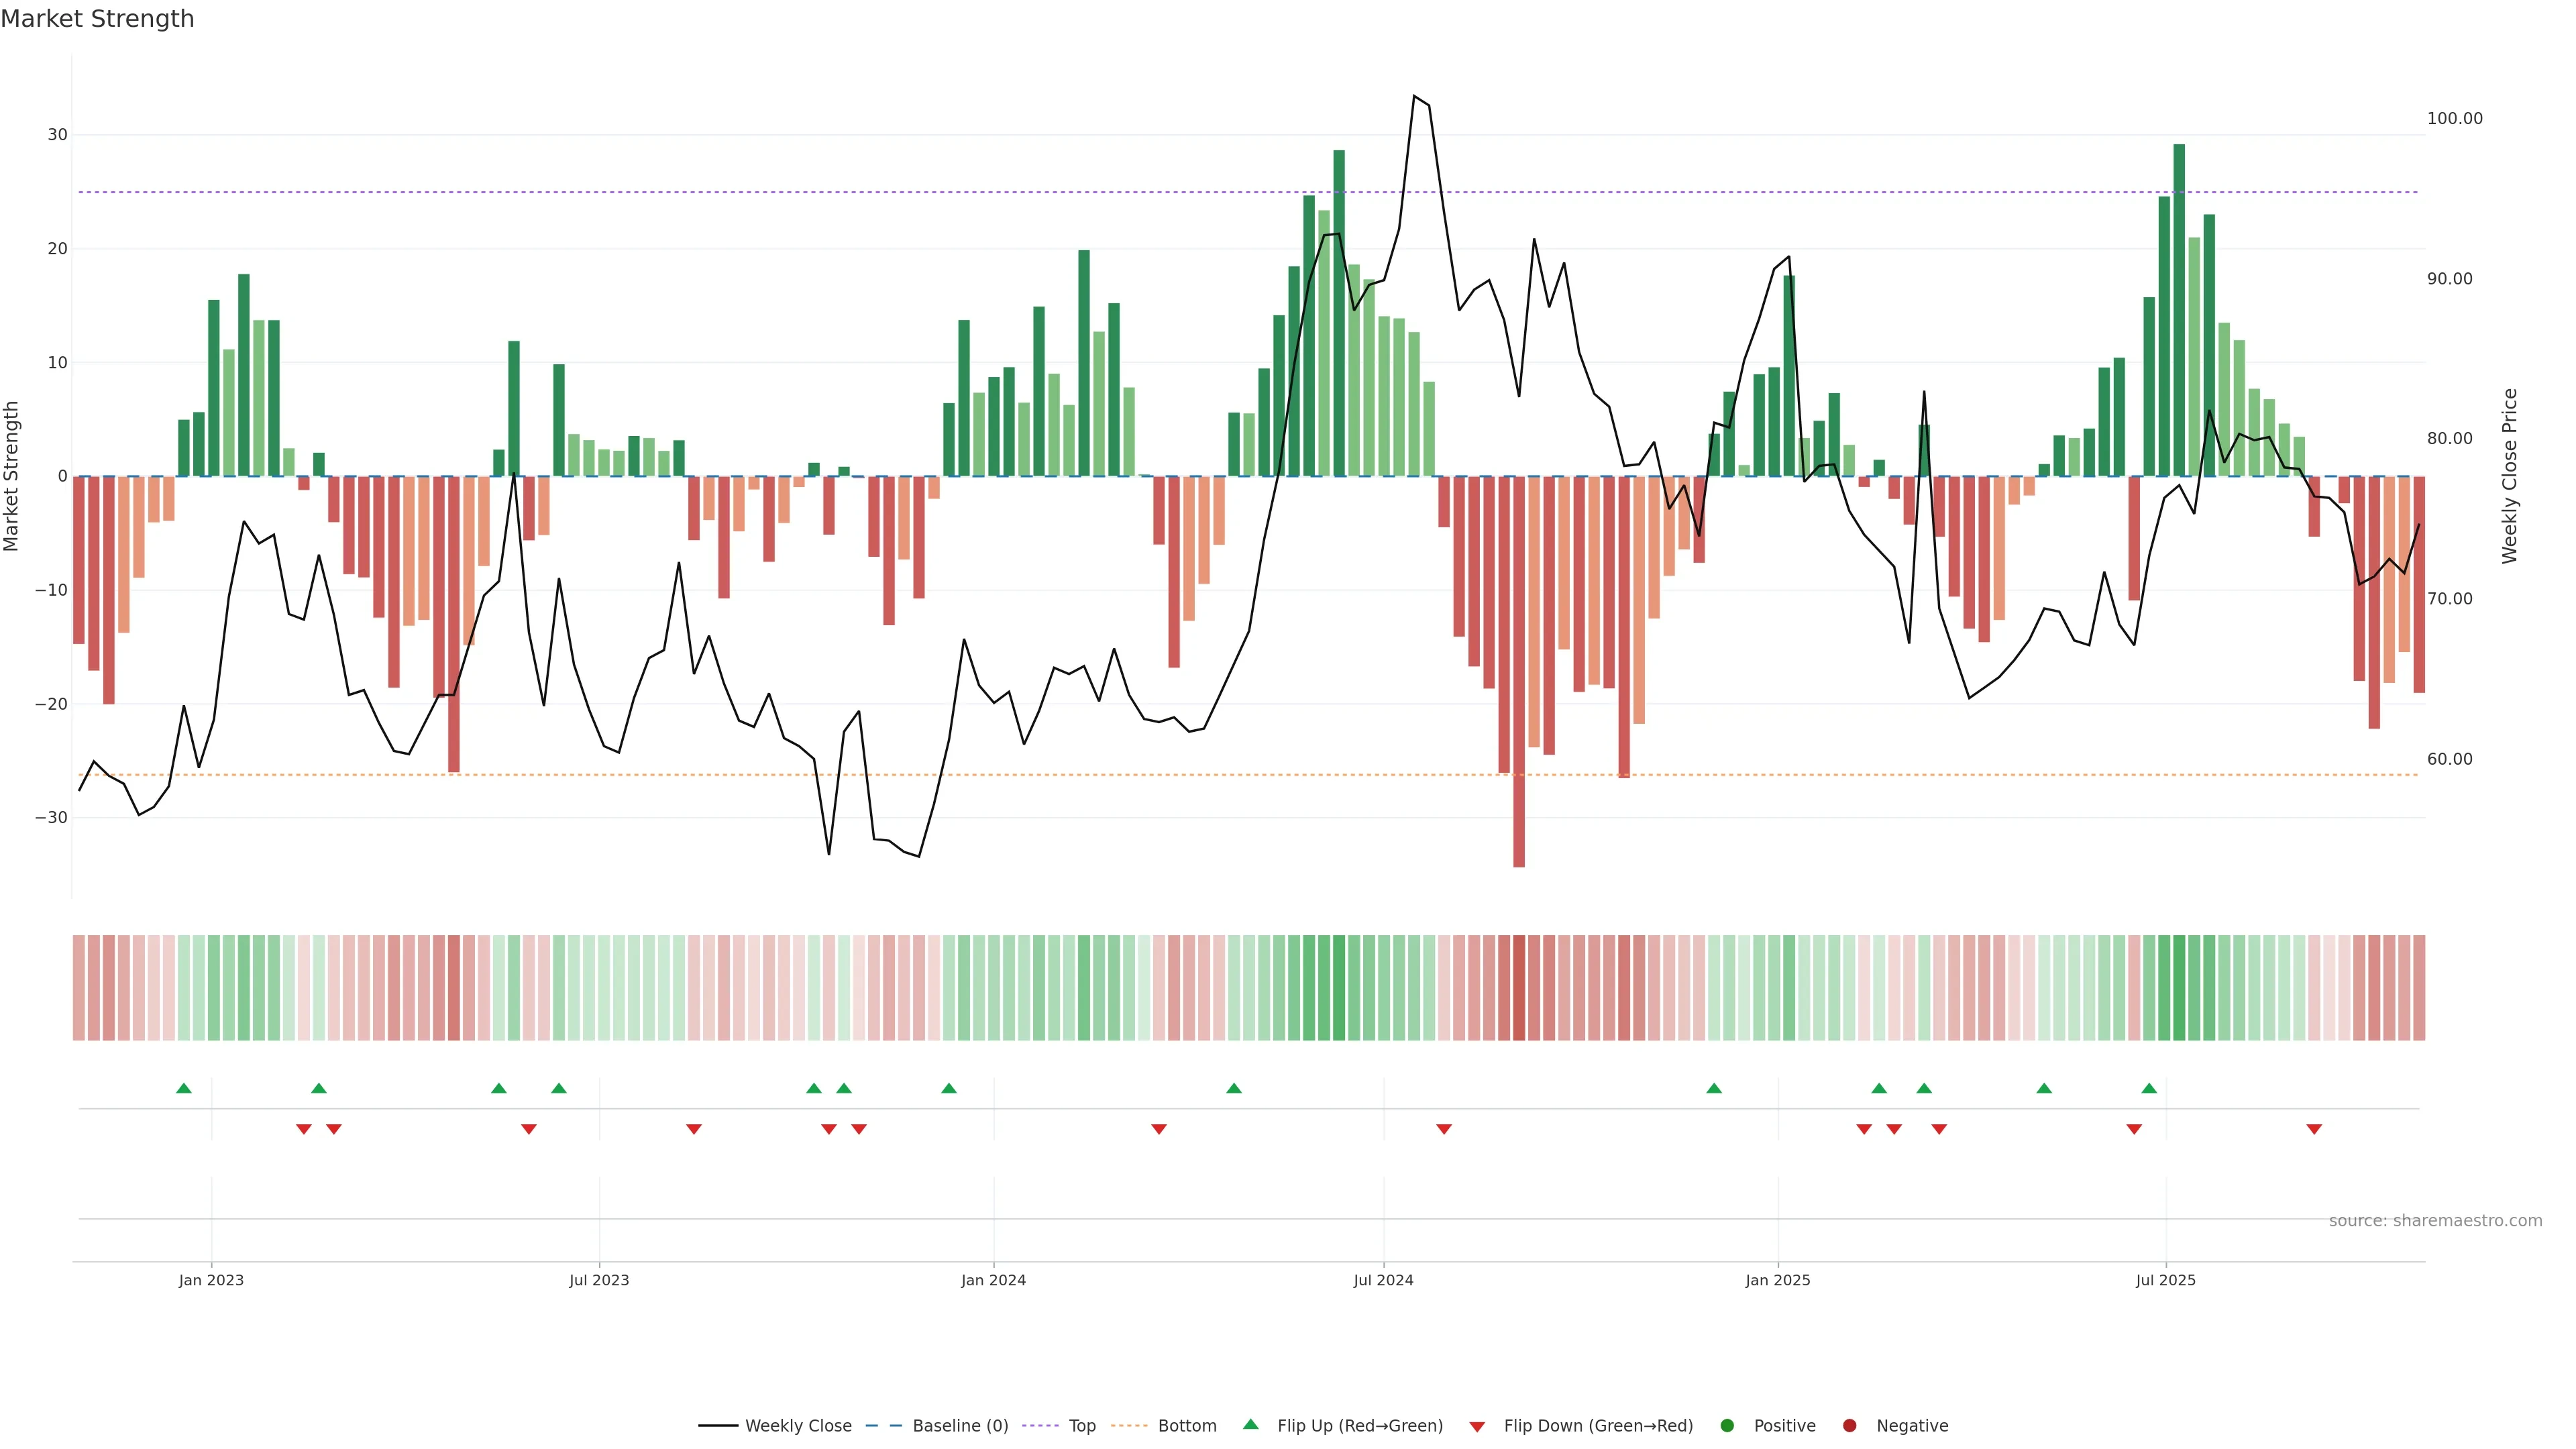
Task: Click the Jul 2025 x-axis label
Action: tap(2165, 1280)
